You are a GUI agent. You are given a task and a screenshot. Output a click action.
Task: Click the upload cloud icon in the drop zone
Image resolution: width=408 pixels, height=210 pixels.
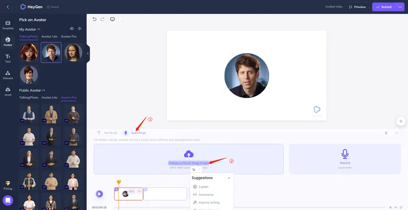point(189,154)
